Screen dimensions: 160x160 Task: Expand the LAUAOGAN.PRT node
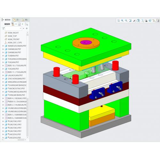coord(3,76)
